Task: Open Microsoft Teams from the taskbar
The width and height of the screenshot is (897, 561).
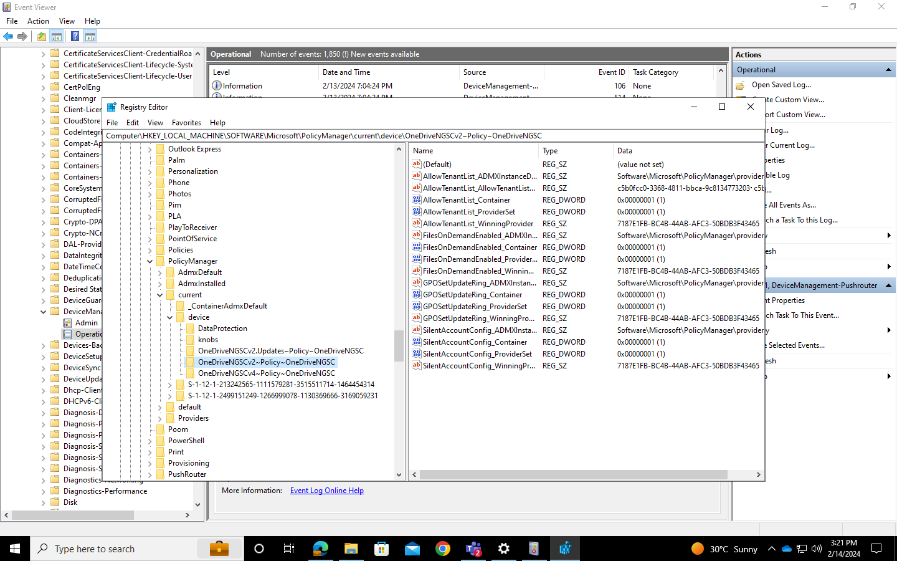Action: point(473,549)
